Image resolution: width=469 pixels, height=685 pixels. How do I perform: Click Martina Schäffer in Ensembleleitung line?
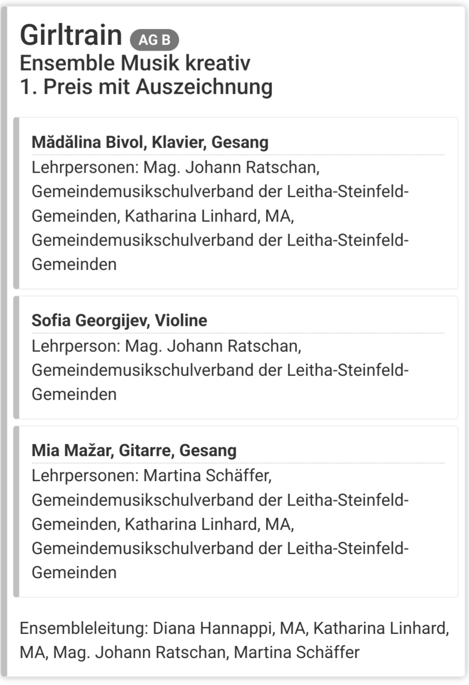[297, 652]
